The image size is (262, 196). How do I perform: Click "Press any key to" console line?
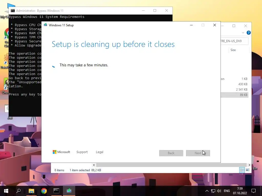point(25,94)
